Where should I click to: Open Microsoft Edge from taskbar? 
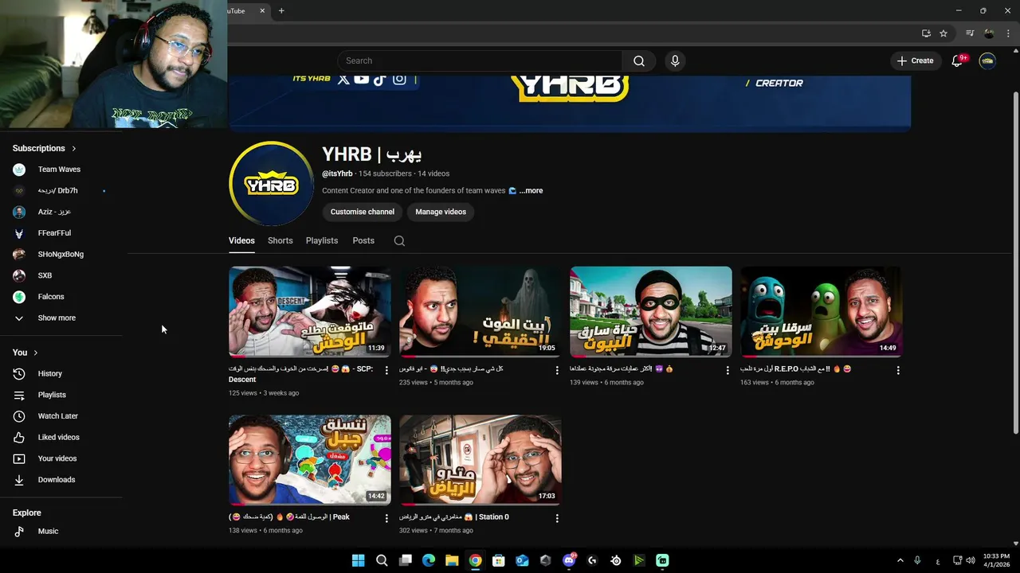point(429,560)
